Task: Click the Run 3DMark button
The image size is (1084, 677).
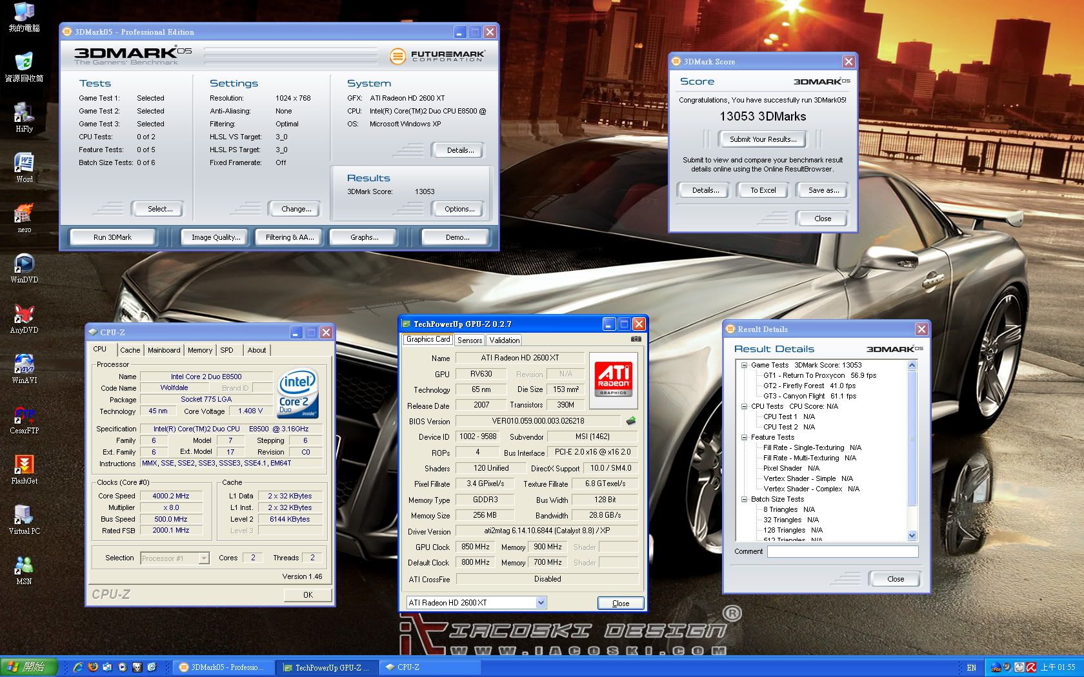Action: [112, 237]
